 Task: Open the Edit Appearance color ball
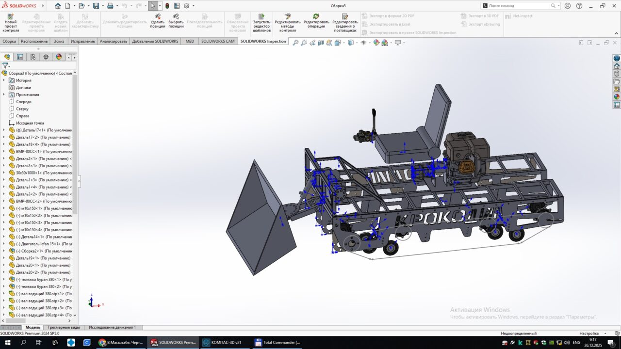tap(376, 43)
